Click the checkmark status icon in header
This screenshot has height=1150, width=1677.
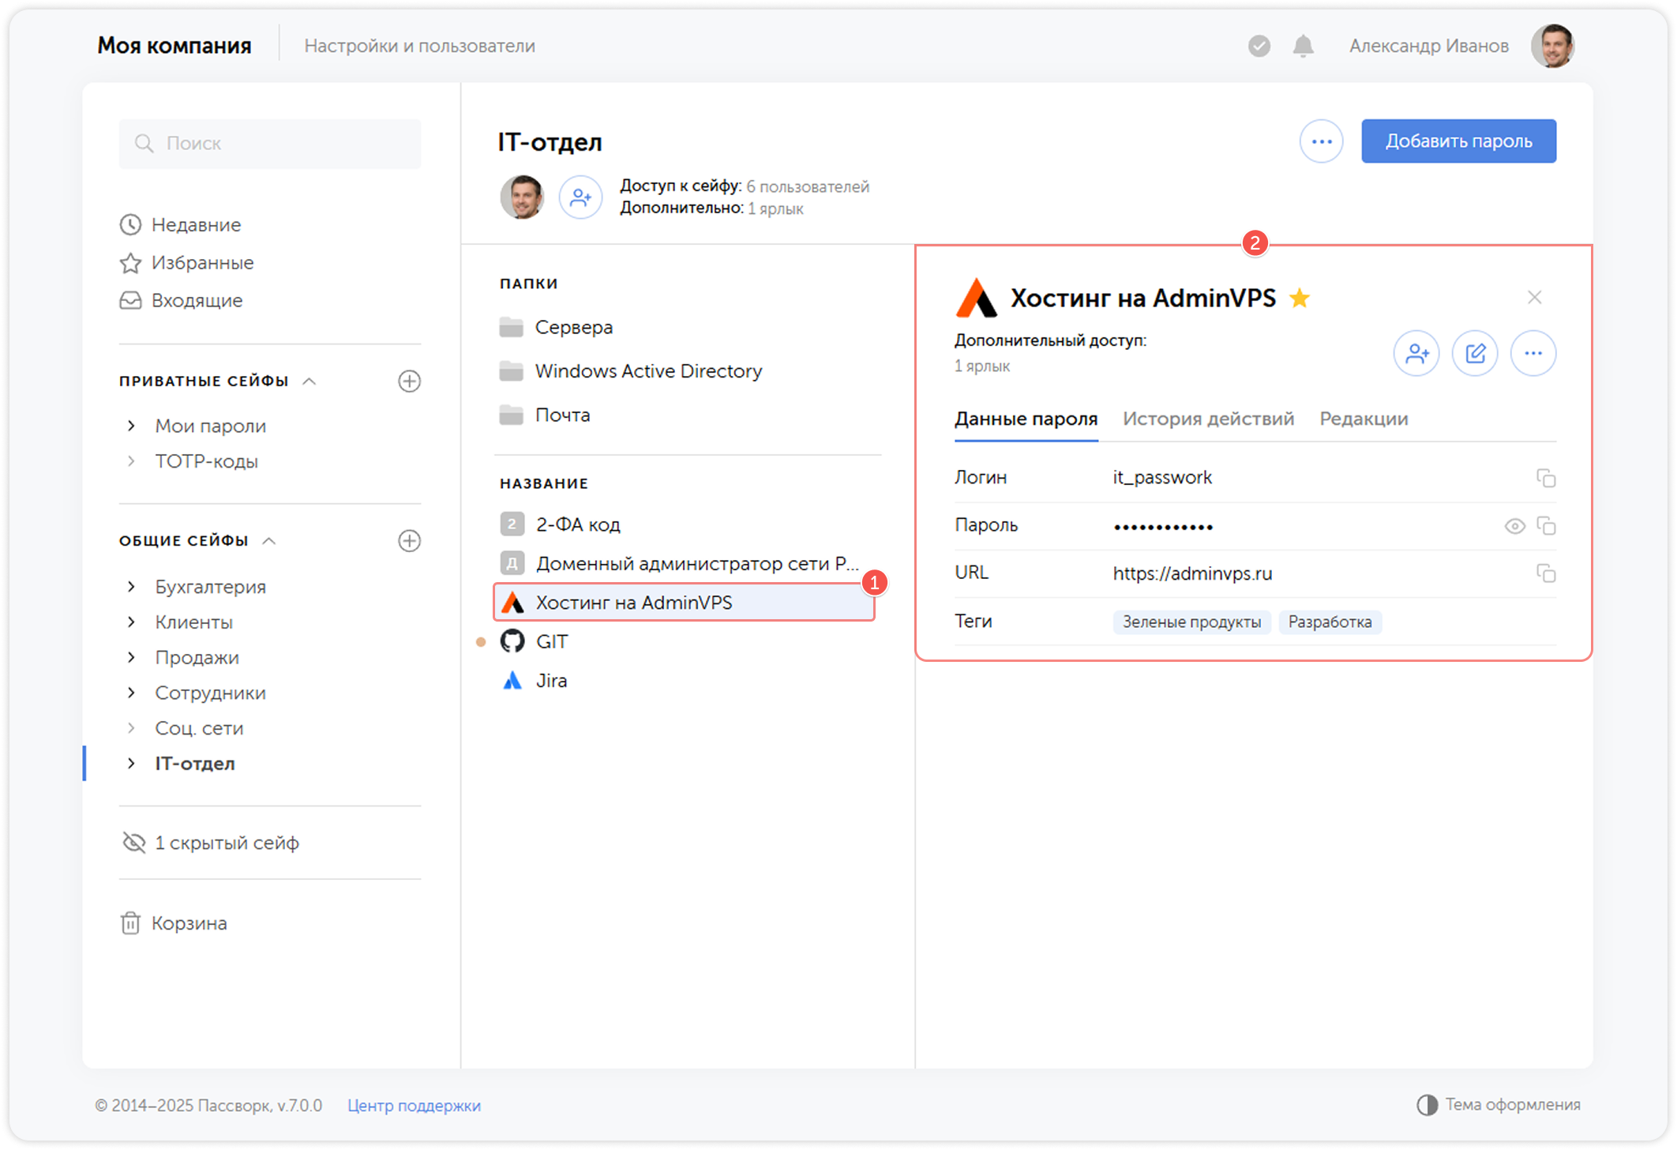pyautogui.click(x=1259, y=47)
